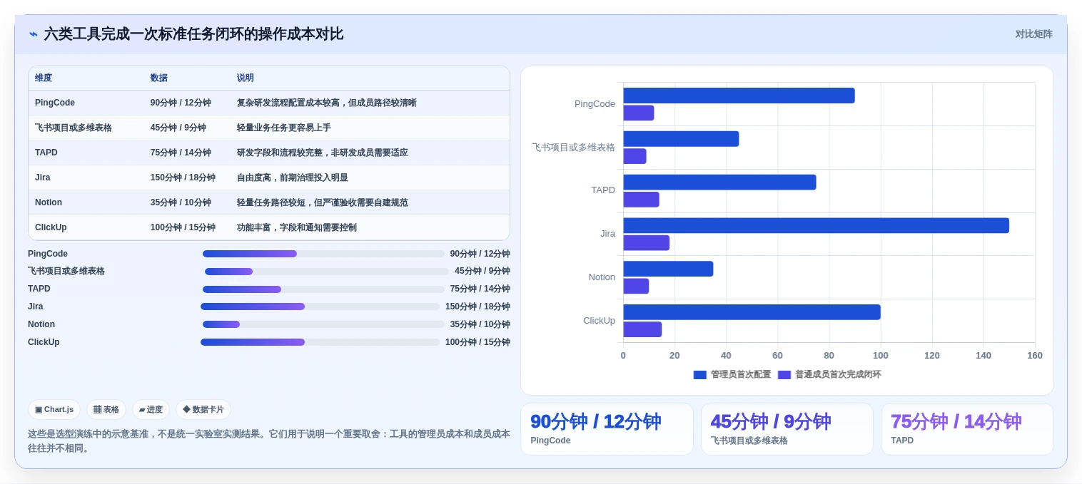Click the Notion table row name

(49, 202)
